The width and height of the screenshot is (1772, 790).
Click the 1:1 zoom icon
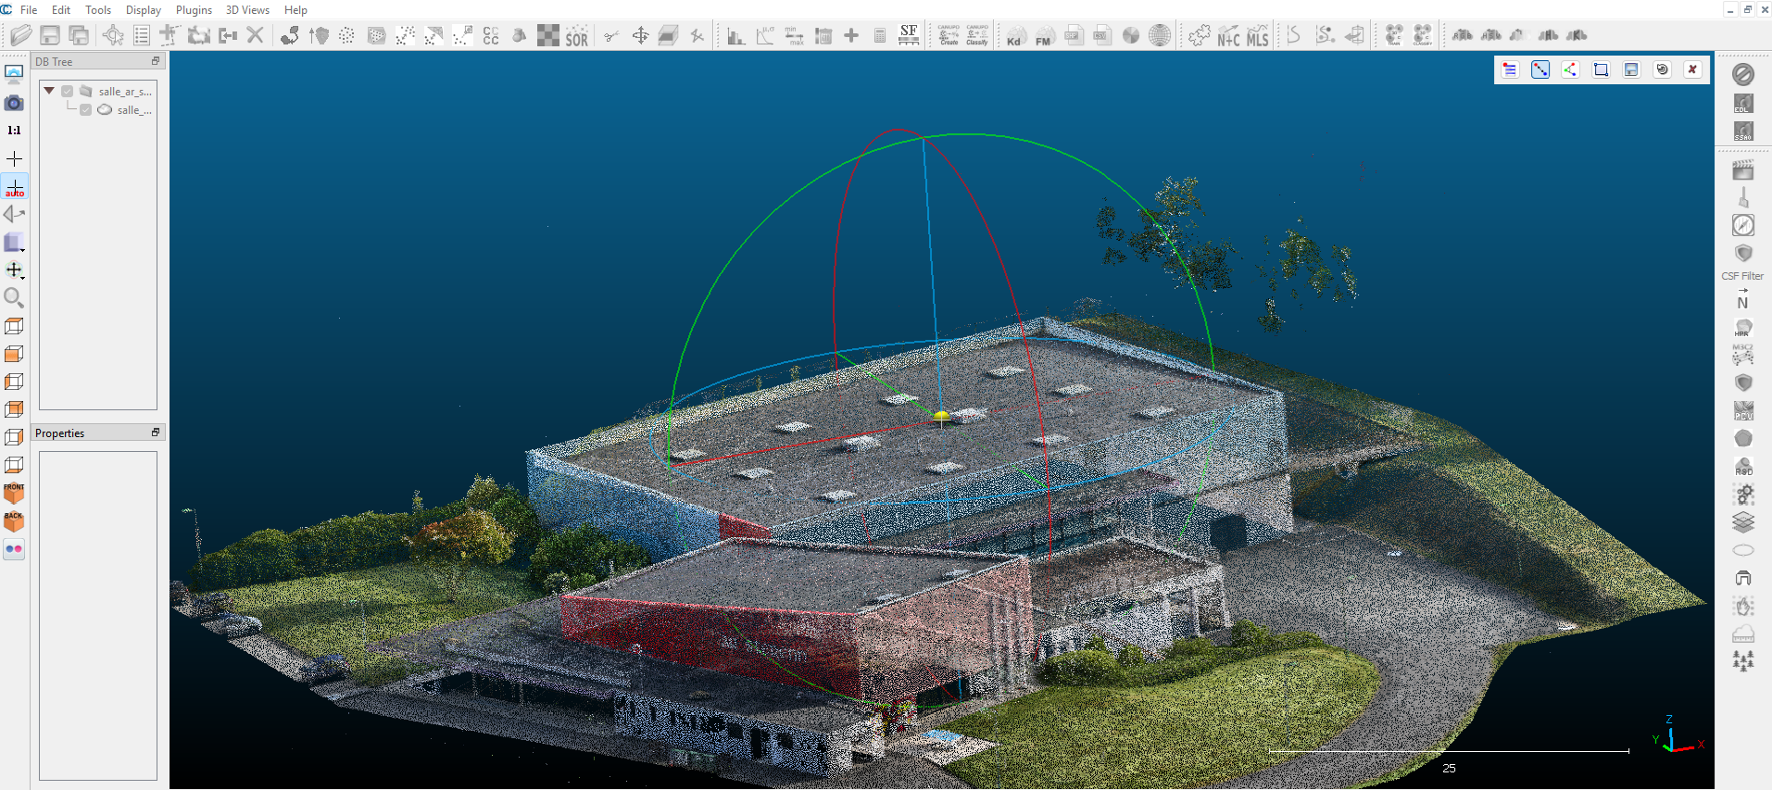pyautogui.click(x=14, y=131)
